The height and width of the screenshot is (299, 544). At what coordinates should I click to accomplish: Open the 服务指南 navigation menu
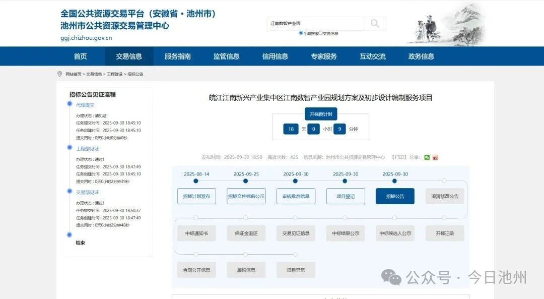click(177, 56)
